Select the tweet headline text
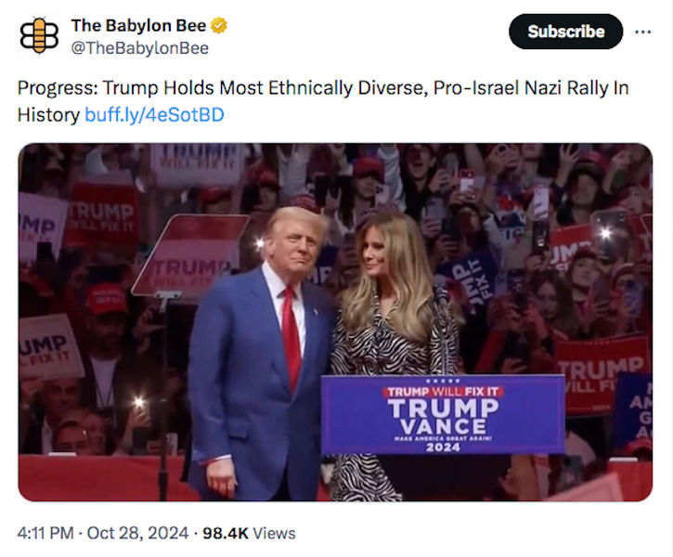This screenshot has height=557, width=673. click(x=323, y=101)
